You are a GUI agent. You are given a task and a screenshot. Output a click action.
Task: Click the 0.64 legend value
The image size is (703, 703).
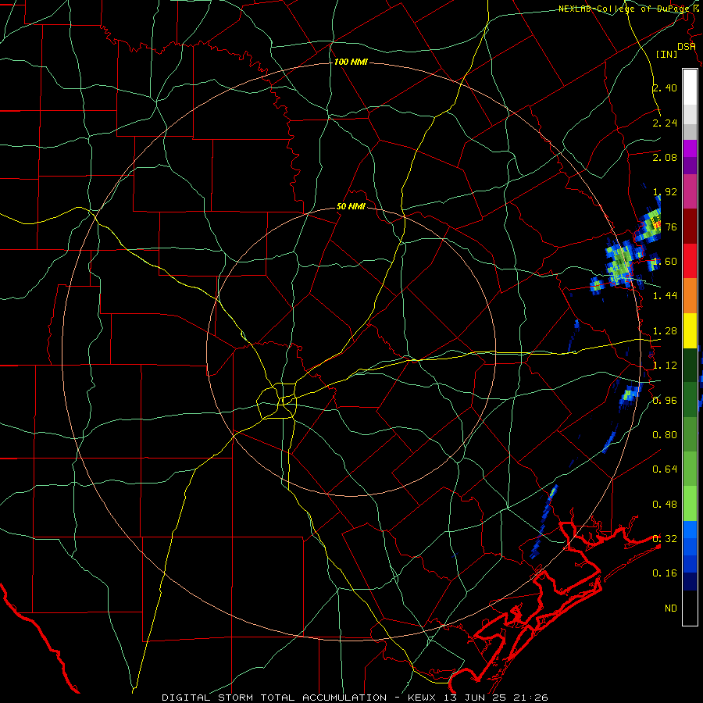pos(665,469)
